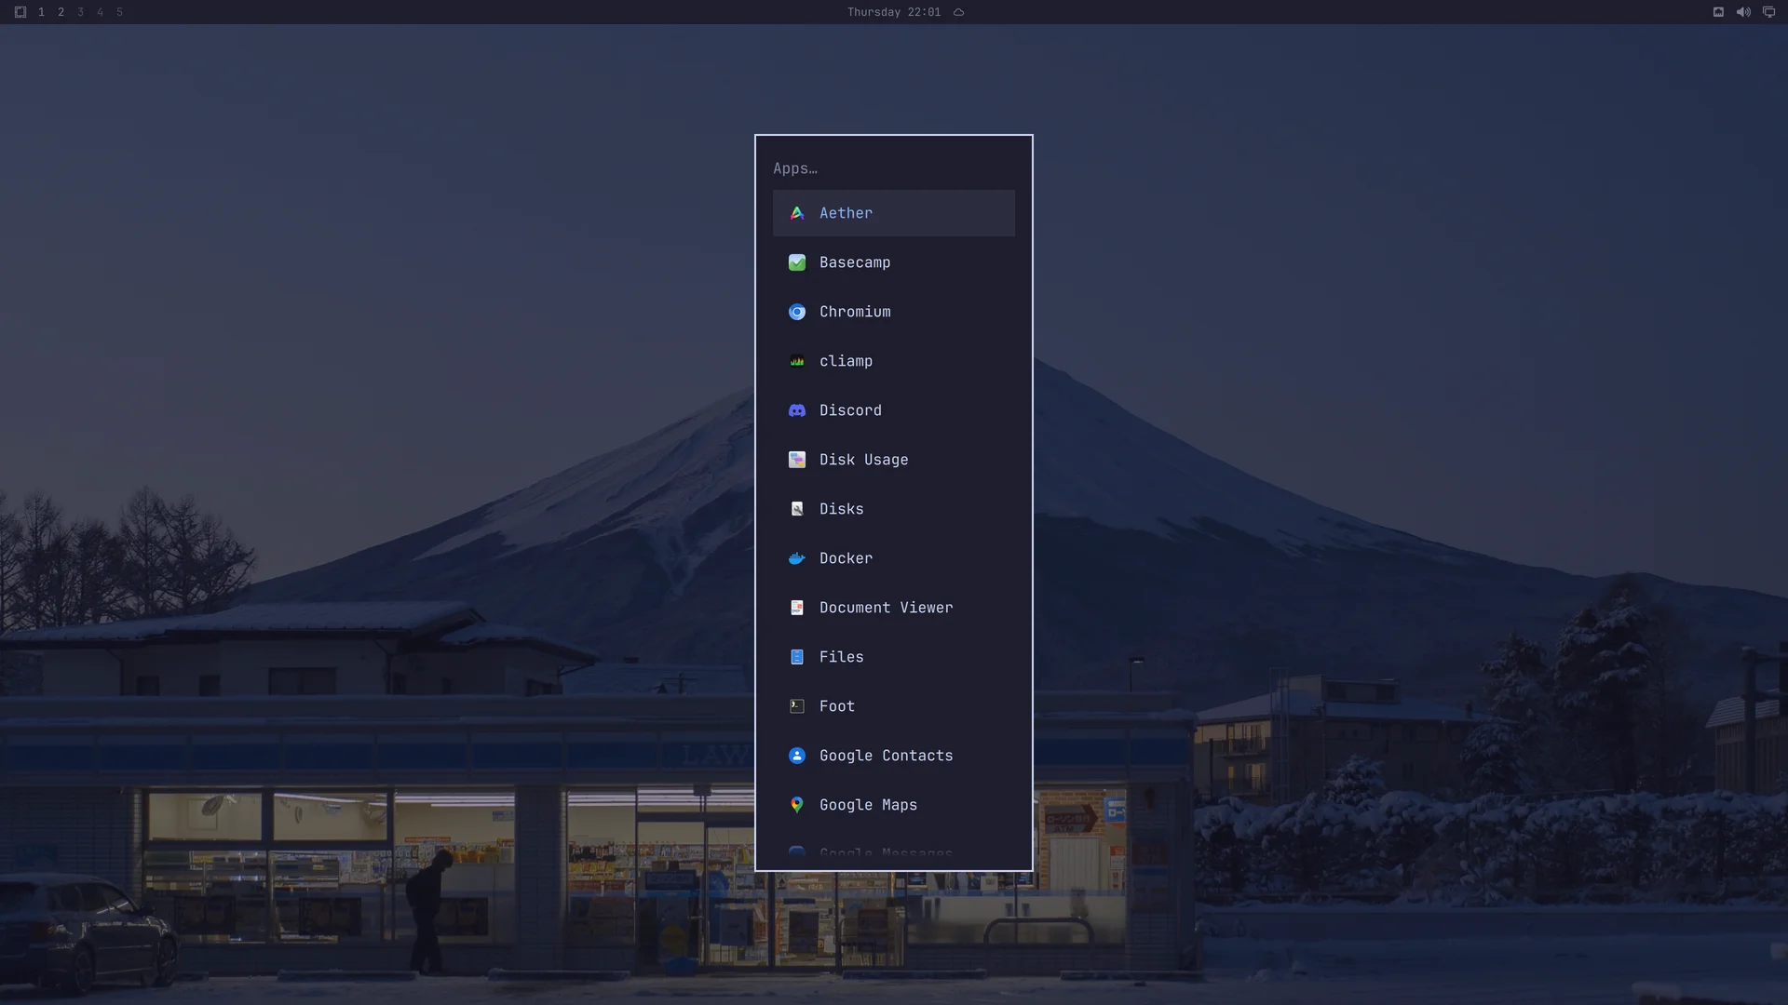
Task: Launch Aether from the app list
Action: (893, 213)
